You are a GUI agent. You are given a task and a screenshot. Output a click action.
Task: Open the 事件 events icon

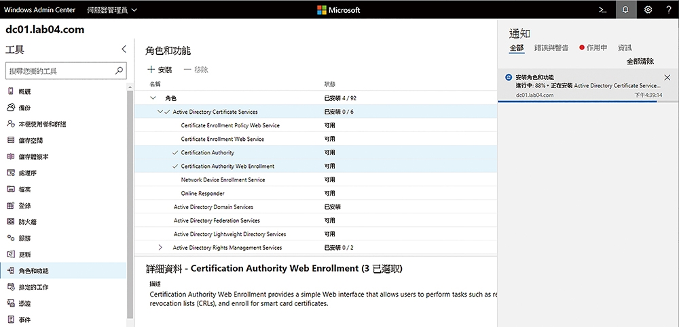coord(11,320)
